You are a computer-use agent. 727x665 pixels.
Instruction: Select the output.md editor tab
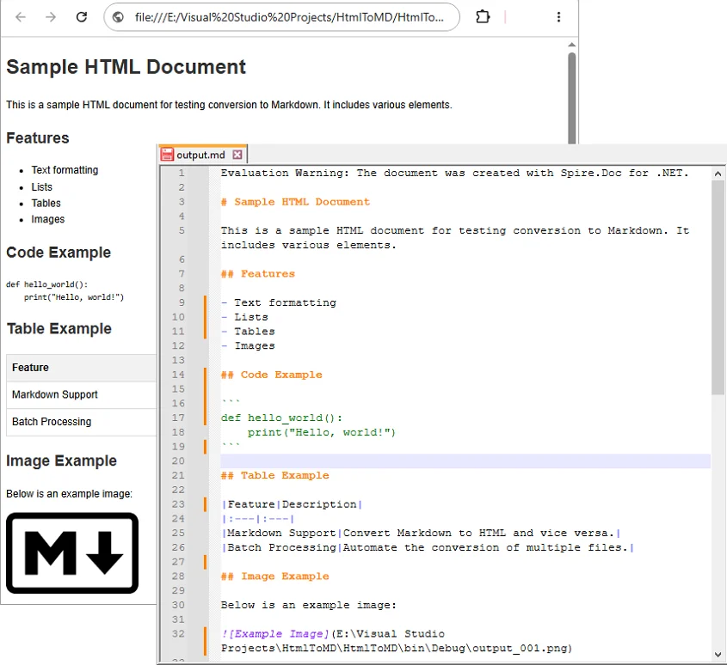(203, 155)
